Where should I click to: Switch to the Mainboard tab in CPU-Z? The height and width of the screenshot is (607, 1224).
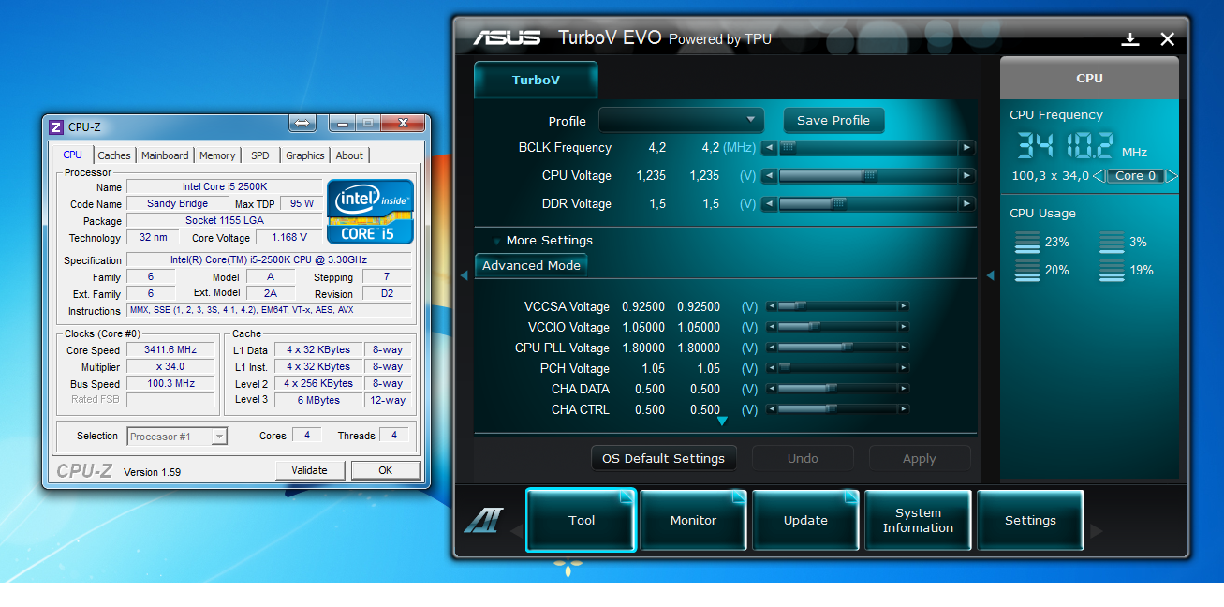pos(165,155)
